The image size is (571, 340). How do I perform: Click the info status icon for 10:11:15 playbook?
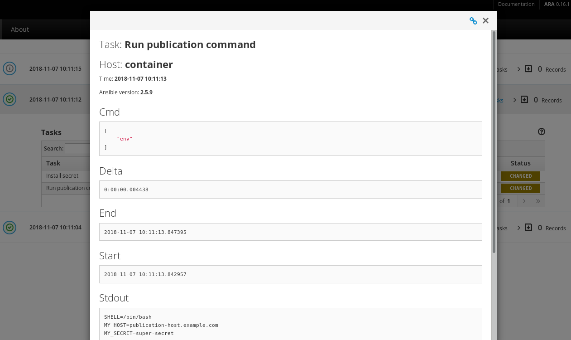10,68
